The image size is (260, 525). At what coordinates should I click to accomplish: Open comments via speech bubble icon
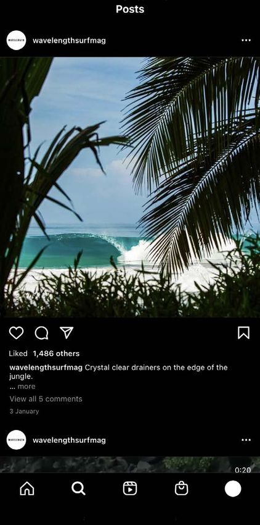point(41,333)
